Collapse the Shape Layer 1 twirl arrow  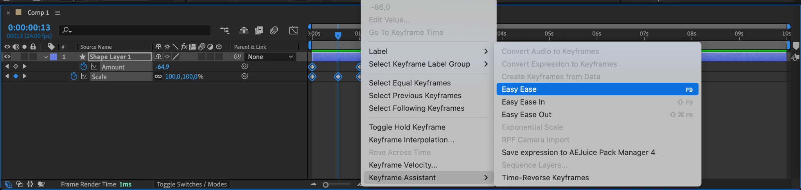point(46,57)
